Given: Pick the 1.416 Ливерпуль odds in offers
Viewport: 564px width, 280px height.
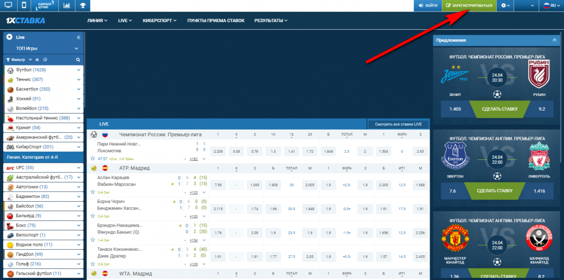Looking at the screenshot, I should 540,191.
